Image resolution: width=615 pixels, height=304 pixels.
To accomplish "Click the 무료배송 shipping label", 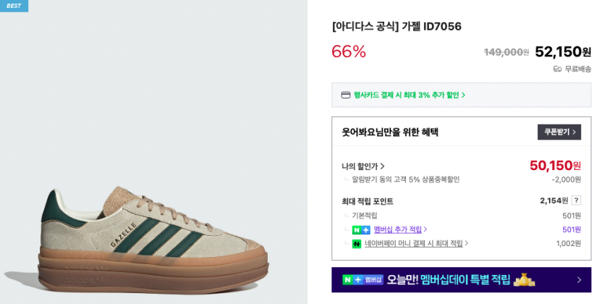I will click(578, 69).
